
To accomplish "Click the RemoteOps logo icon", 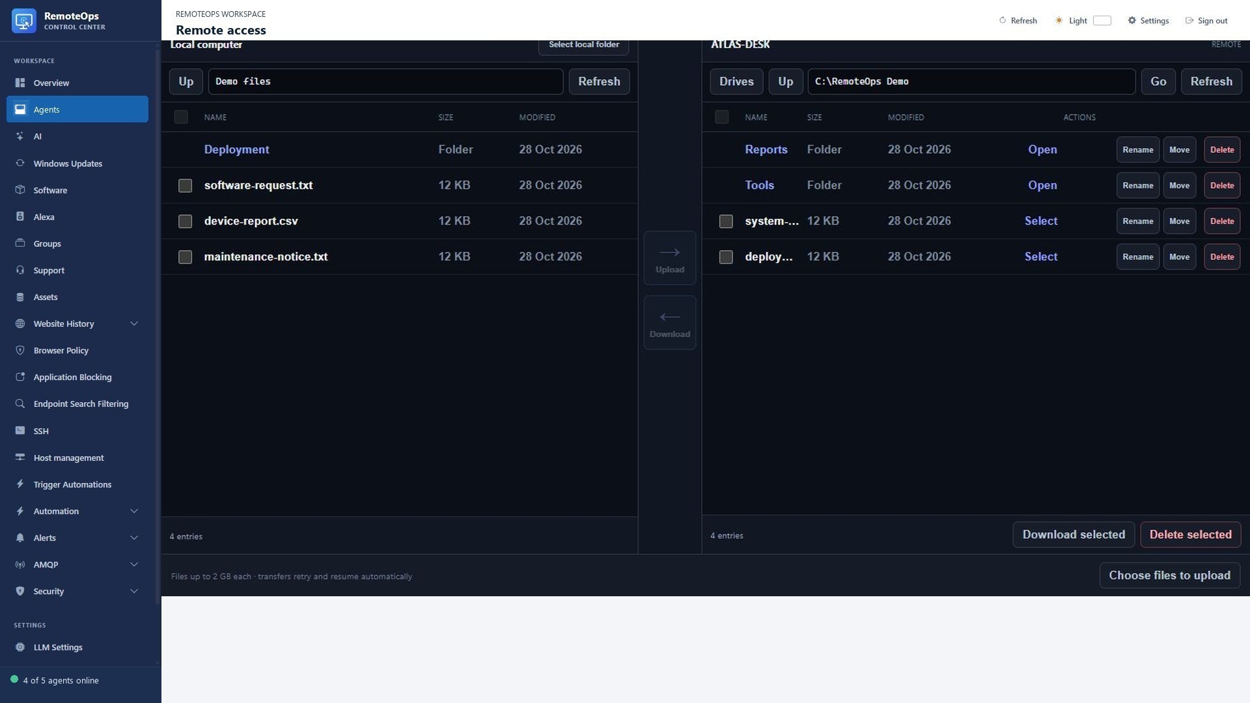I will tap(24, 21).
